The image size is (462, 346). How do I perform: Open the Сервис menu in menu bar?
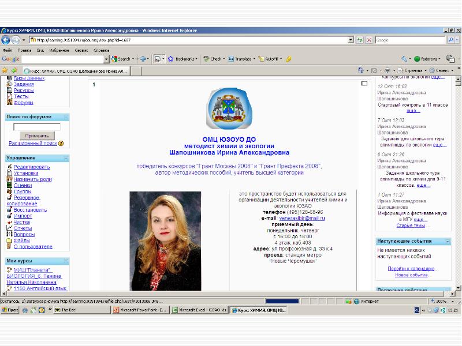coord(81,50)
